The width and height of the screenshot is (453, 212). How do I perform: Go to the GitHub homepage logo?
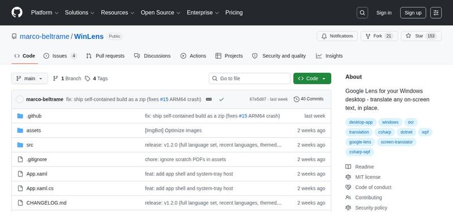point(17,12)
